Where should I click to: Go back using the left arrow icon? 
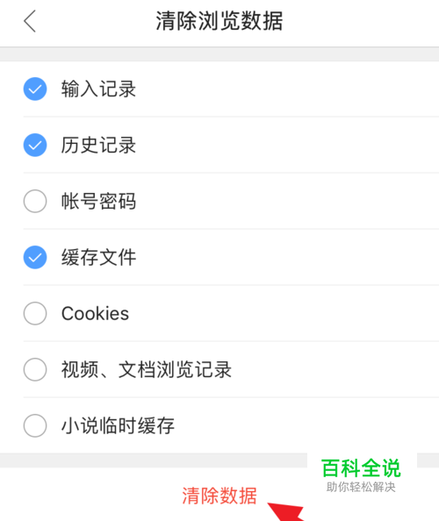point(30,21)
